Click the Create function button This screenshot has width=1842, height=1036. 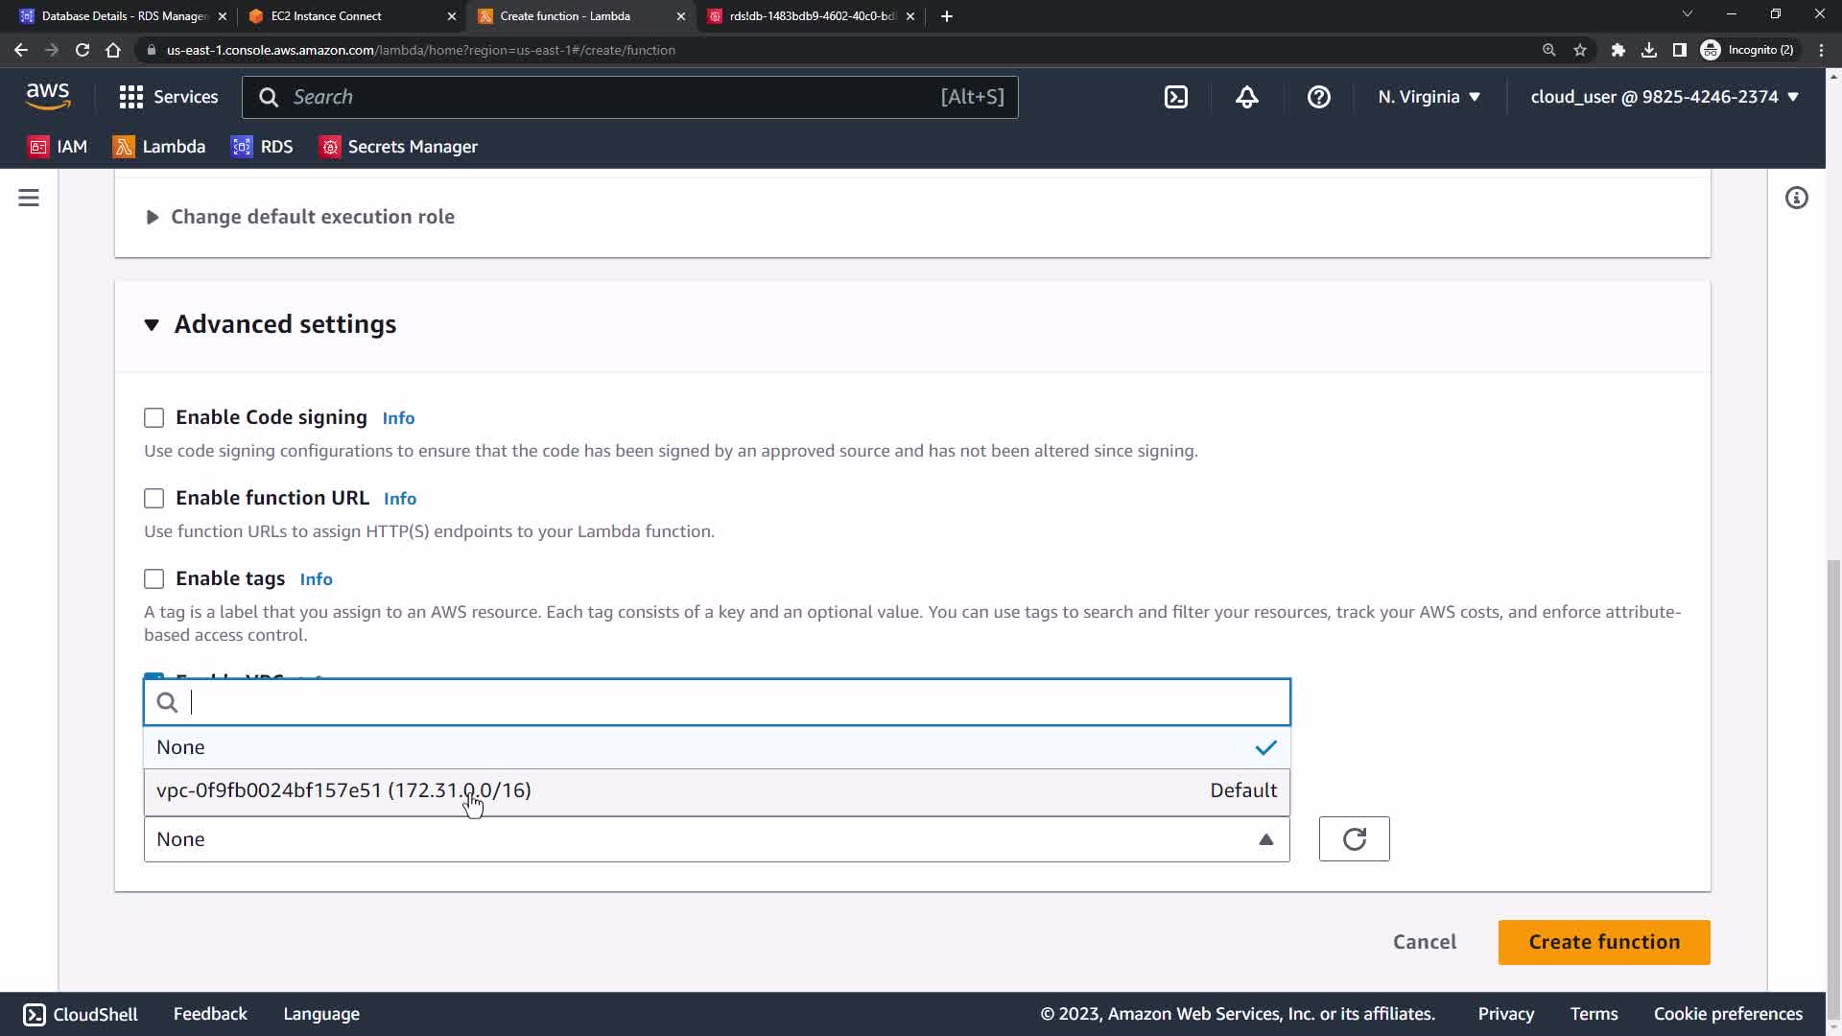point(1603,942)
